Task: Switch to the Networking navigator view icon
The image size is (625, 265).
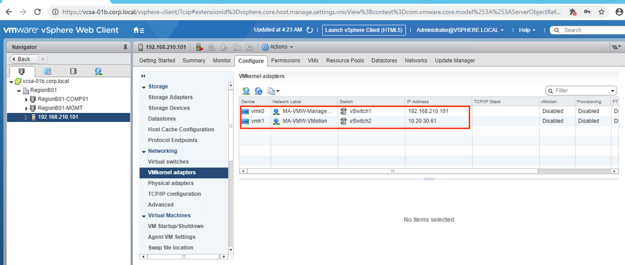Action: (x=98, y=71)
